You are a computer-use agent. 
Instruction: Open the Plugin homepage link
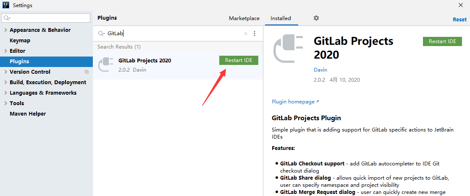295,102
